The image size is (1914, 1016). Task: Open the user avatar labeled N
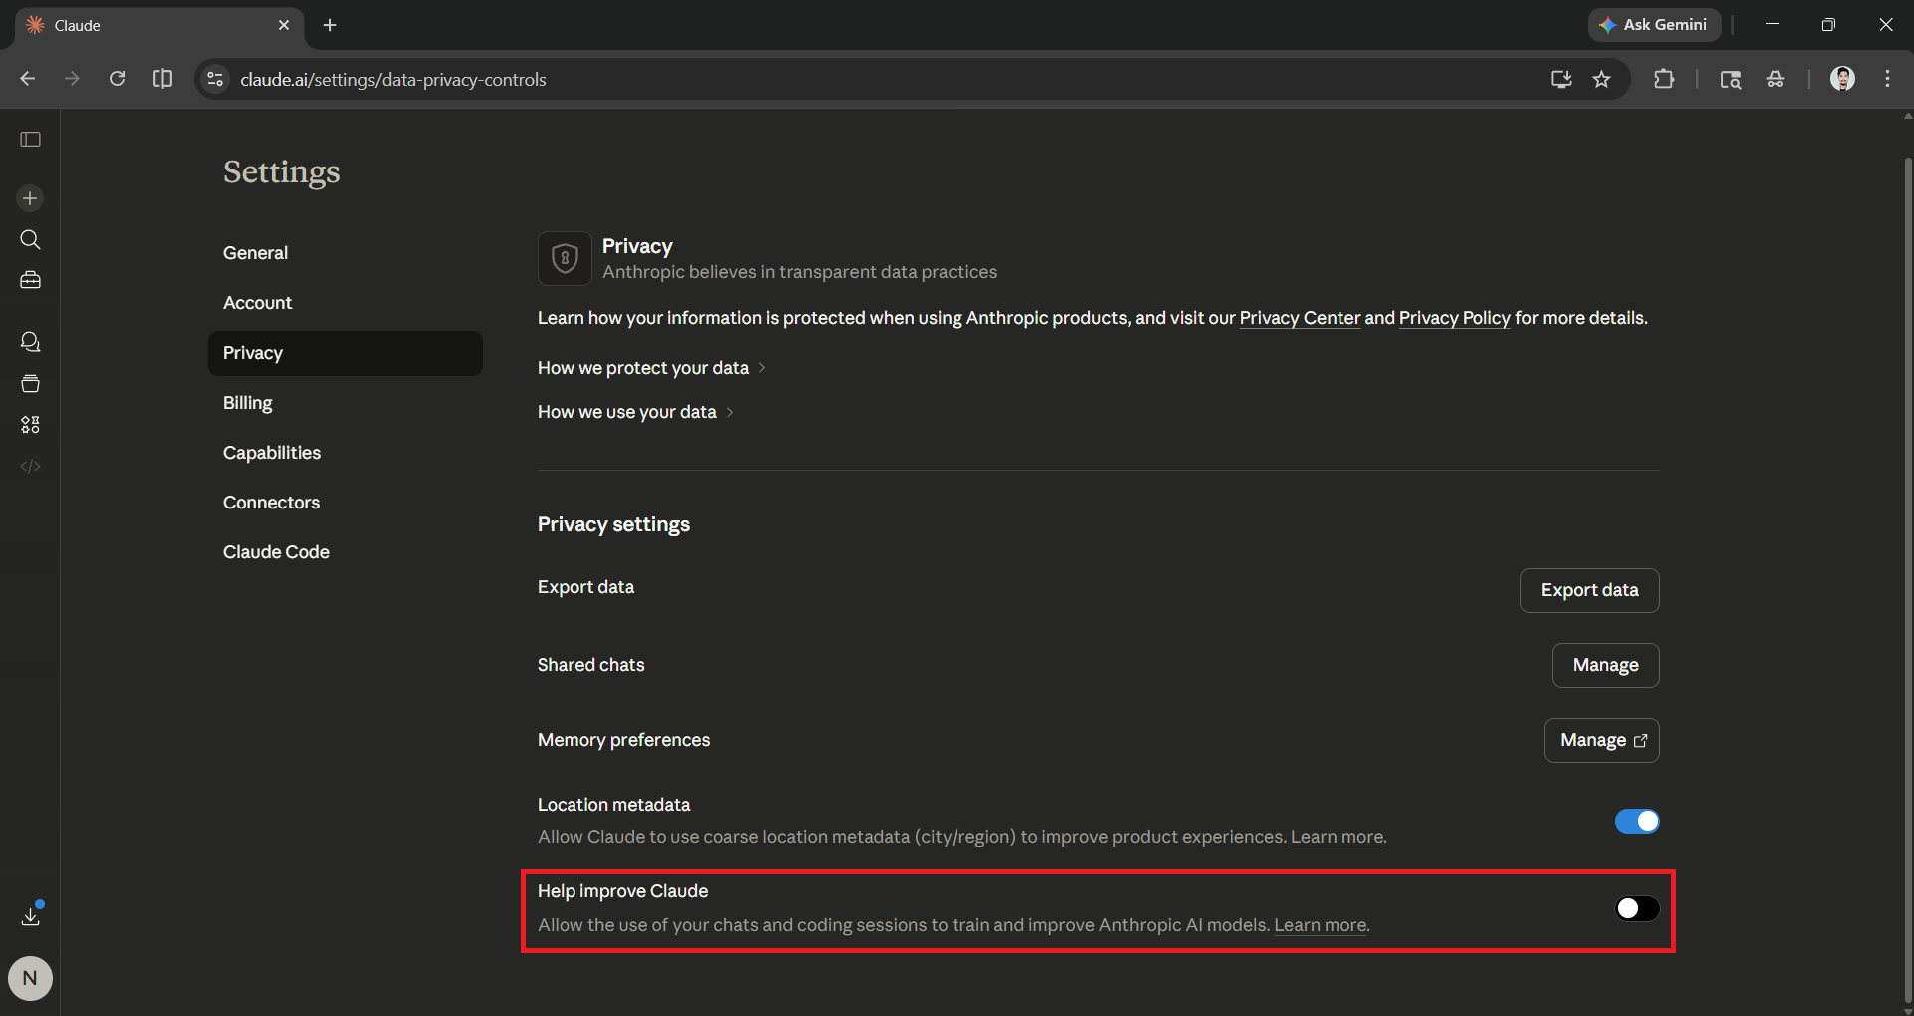tap(30, 978)
